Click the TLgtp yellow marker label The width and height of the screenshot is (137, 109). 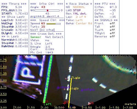pos(76,78)
